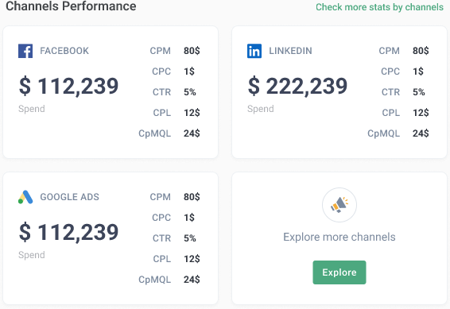
Task: Click the Facebook logo icon
Action: tap(25, 51)
